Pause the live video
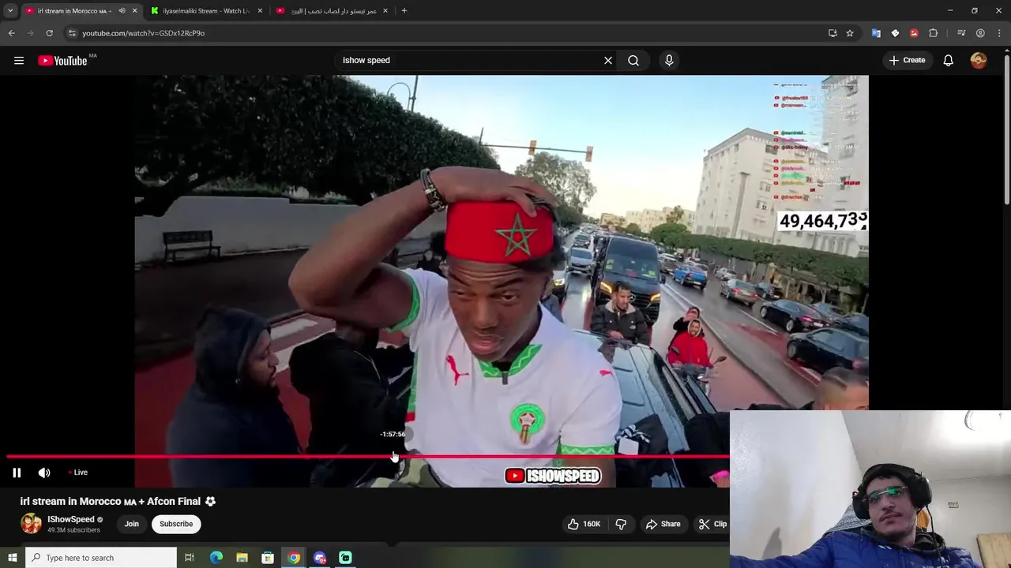Viewport: 1011px width, 568px height. 17,473
